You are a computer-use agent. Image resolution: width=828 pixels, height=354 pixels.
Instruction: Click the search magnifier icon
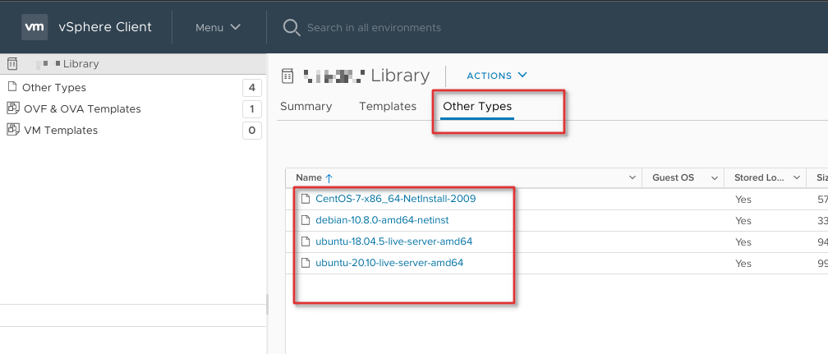point(292,27)
